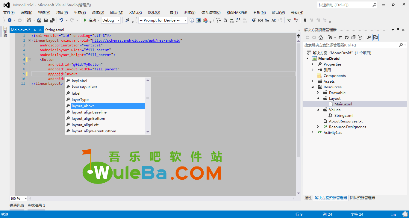The height and width of the screenshot is (218, 409).
Task: Expand the Properties node
Action: pos(313,64)
